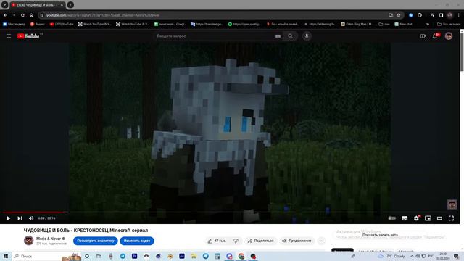Click the "Посмотреть аналитику" button

click(x=95, y=241)
